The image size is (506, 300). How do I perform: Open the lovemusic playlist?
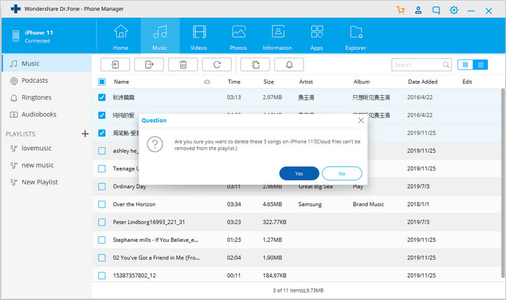[47, 148]
